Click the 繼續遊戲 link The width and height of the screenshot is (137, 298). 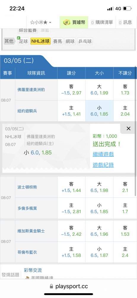(103, 154)
